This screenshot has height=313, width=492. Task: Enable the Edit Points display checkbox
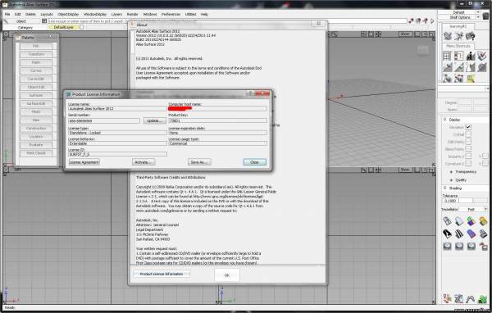coord(468,142)
